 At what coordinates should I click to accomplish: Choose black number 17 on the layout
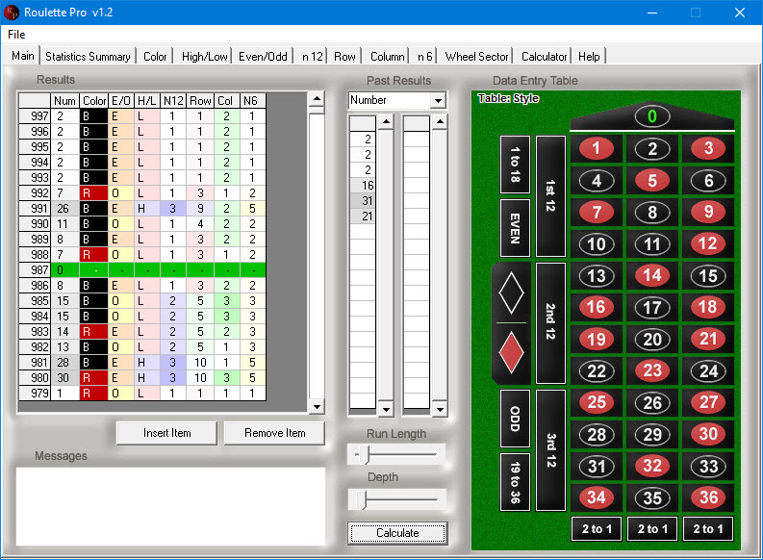point(652,308)
